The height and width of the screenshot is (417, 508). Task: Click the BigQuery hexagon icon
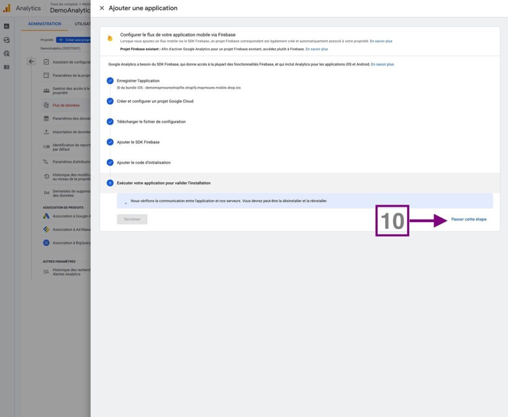(46, 243)
